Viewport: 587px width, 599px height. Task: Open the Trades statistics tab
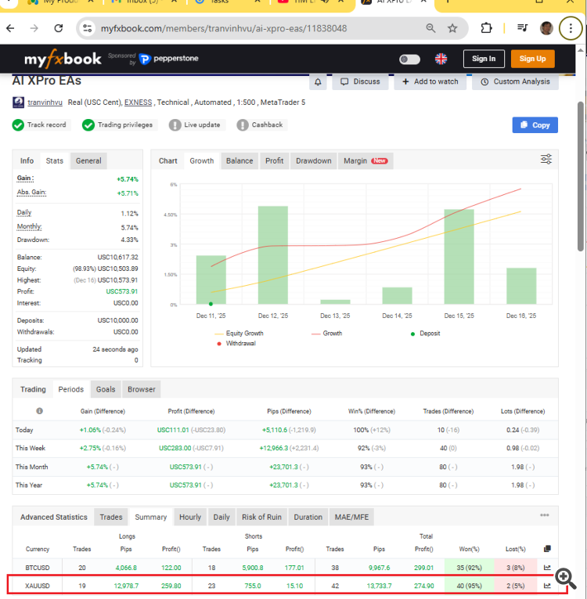(x=111, y=517)
